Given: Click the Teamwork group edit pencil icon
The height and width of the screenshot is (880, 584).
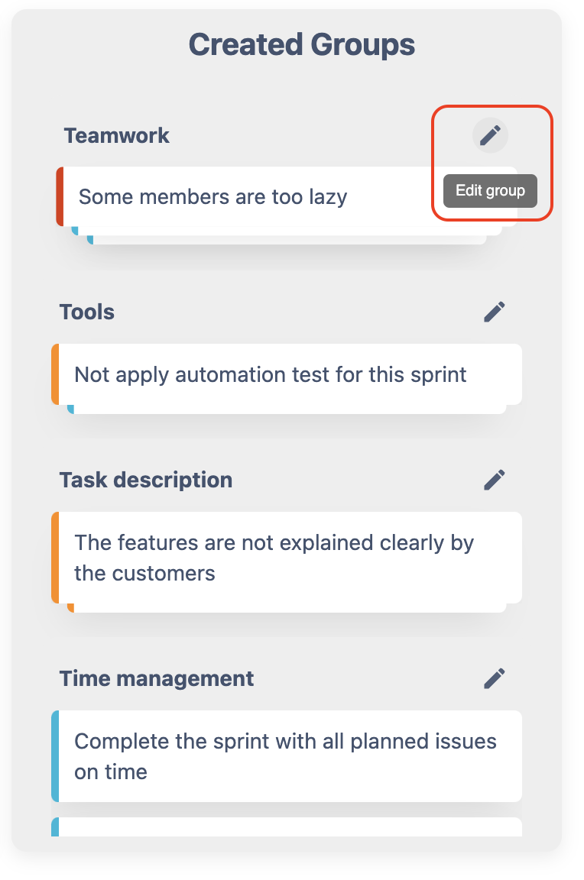Looking at the screenshot, I should click(x=490, y=136).
